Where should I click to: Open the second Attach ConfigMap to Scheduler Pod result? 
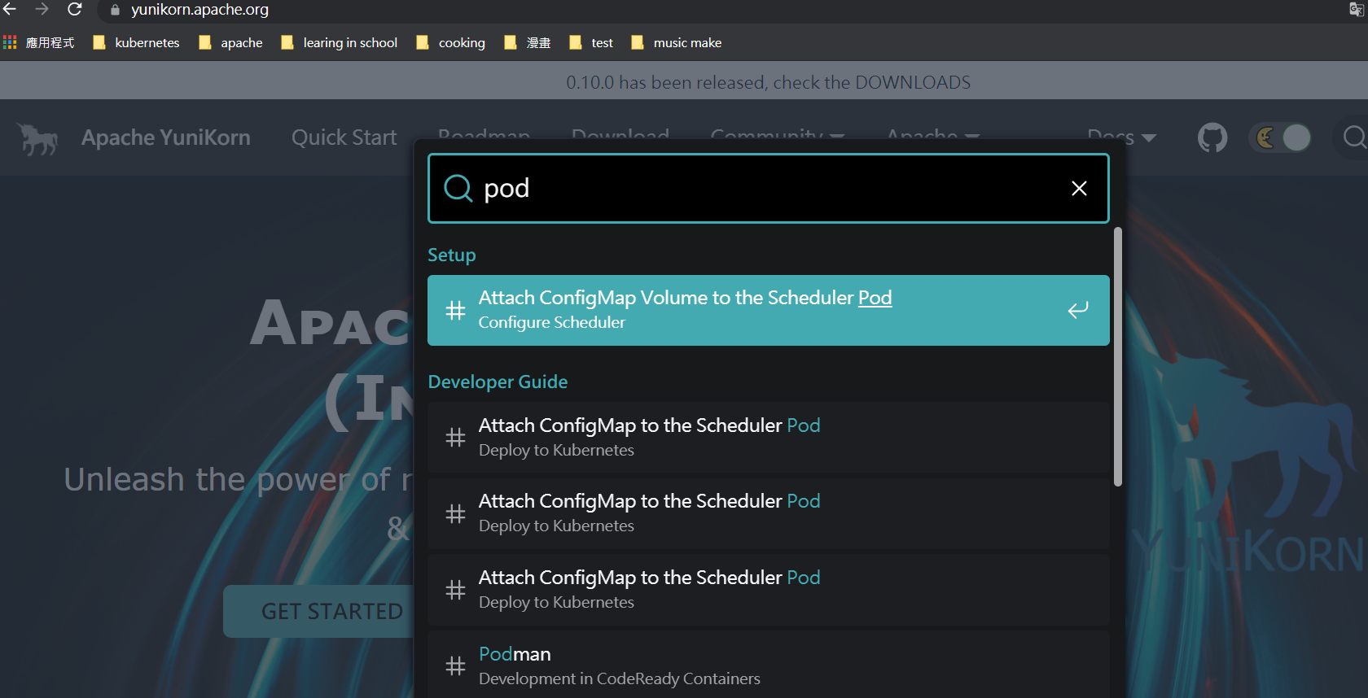pos(768,513)
